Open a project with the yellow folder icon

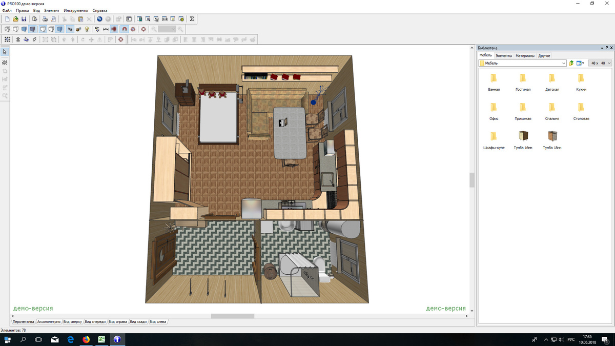(x=15, y=19)
